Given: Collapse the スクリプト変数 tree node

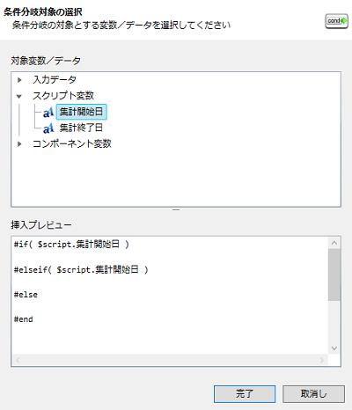Looking at the screenshot, I should 19,96.
